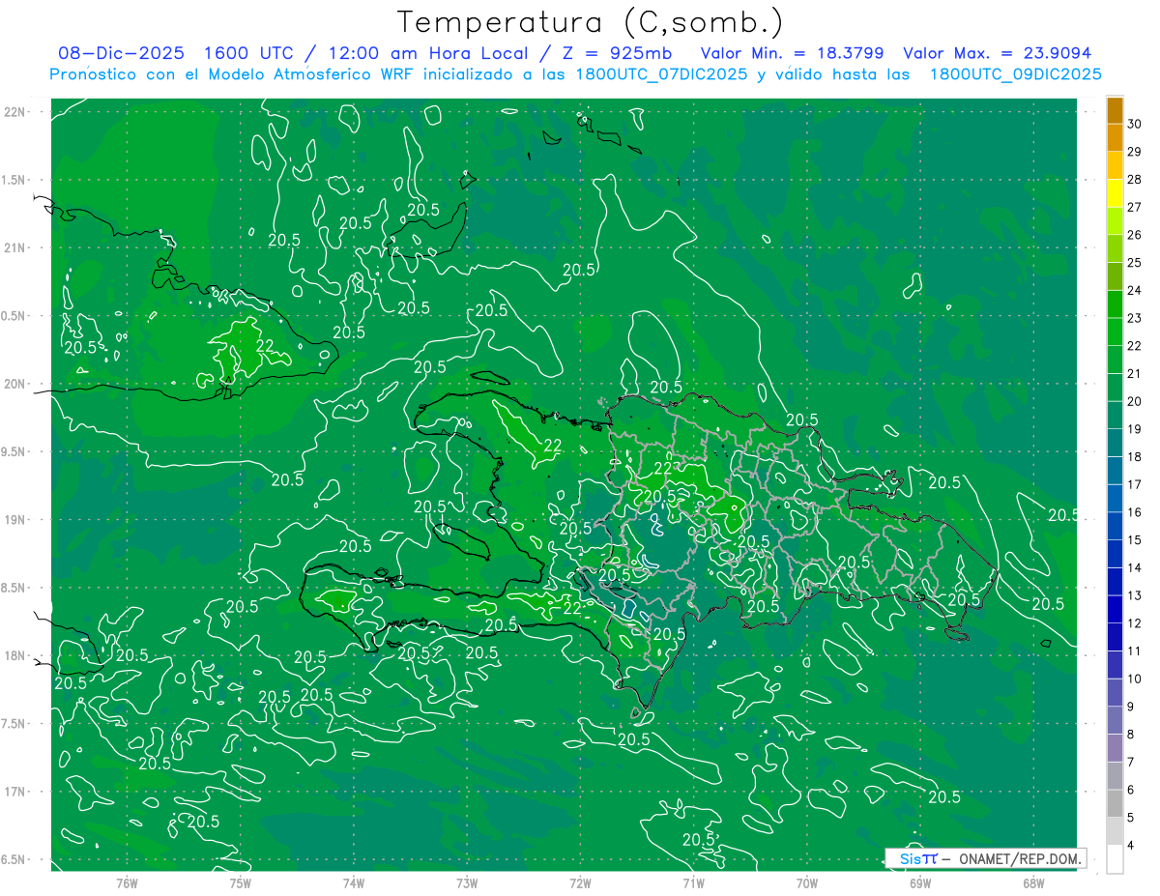Click the "74W" longitude label
The image size is (1160, 896).
click(x=354, y=883)
